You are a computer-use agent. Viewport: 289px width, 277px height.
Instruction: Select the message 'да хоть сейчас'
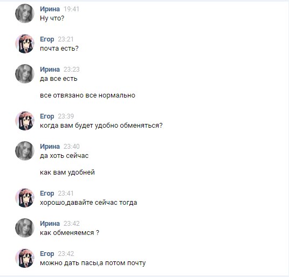(x=64, y=156)
